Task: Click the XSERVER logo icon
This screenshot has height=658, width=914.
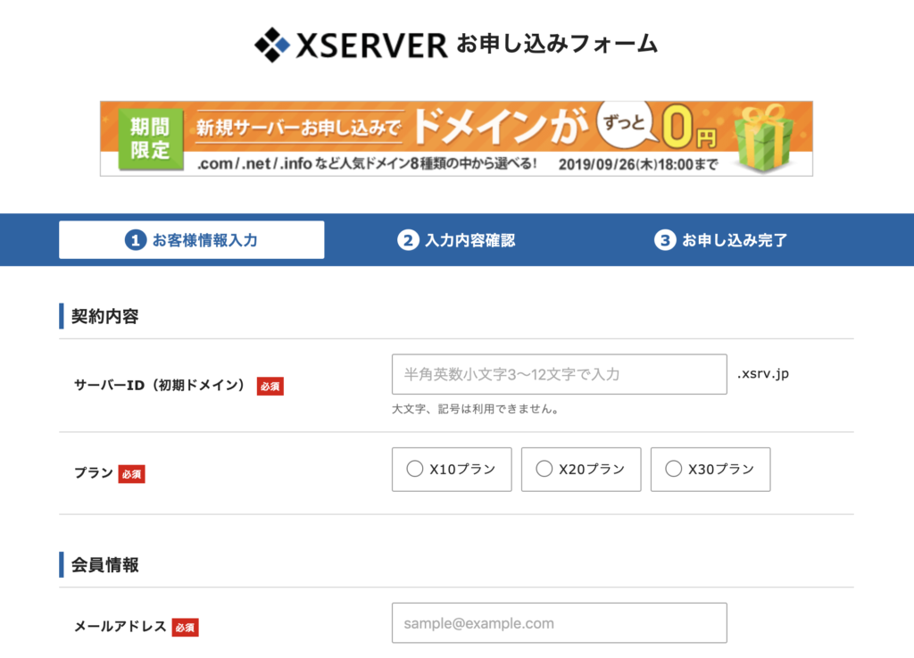Action: pyautogui.click(x=271, y=45)
